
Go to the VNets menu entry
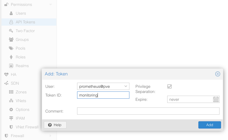coord(21,101)
